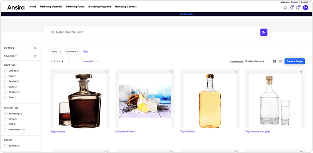
Task: Go to previous results page arrow
Action: tap(69, 61)
